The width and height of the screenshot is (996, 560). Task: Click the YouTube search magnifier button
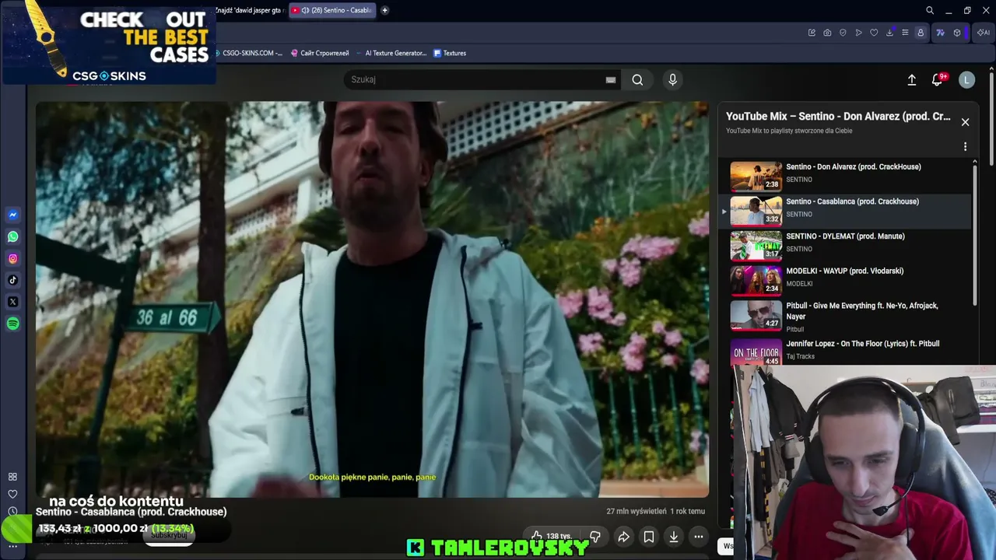coord(637,79)
